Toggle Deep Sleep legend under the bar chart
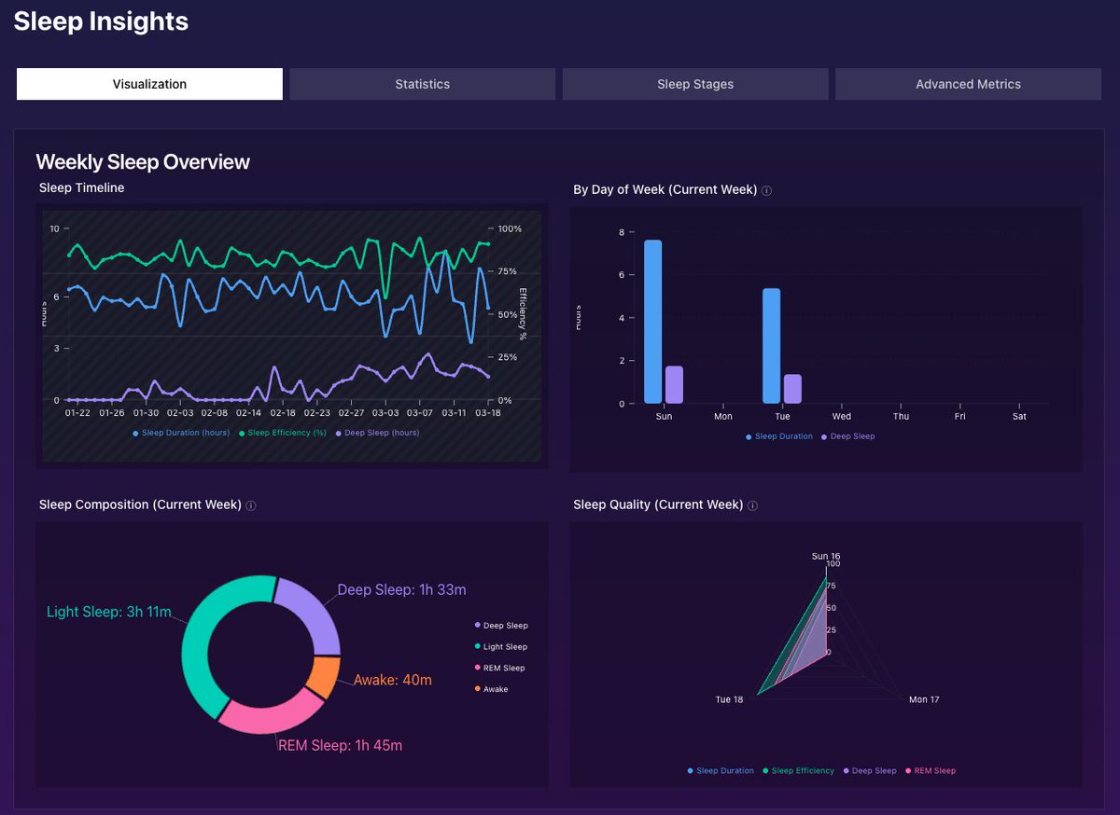This screenshot has width=1120, height=815. (x=848, y=436)
